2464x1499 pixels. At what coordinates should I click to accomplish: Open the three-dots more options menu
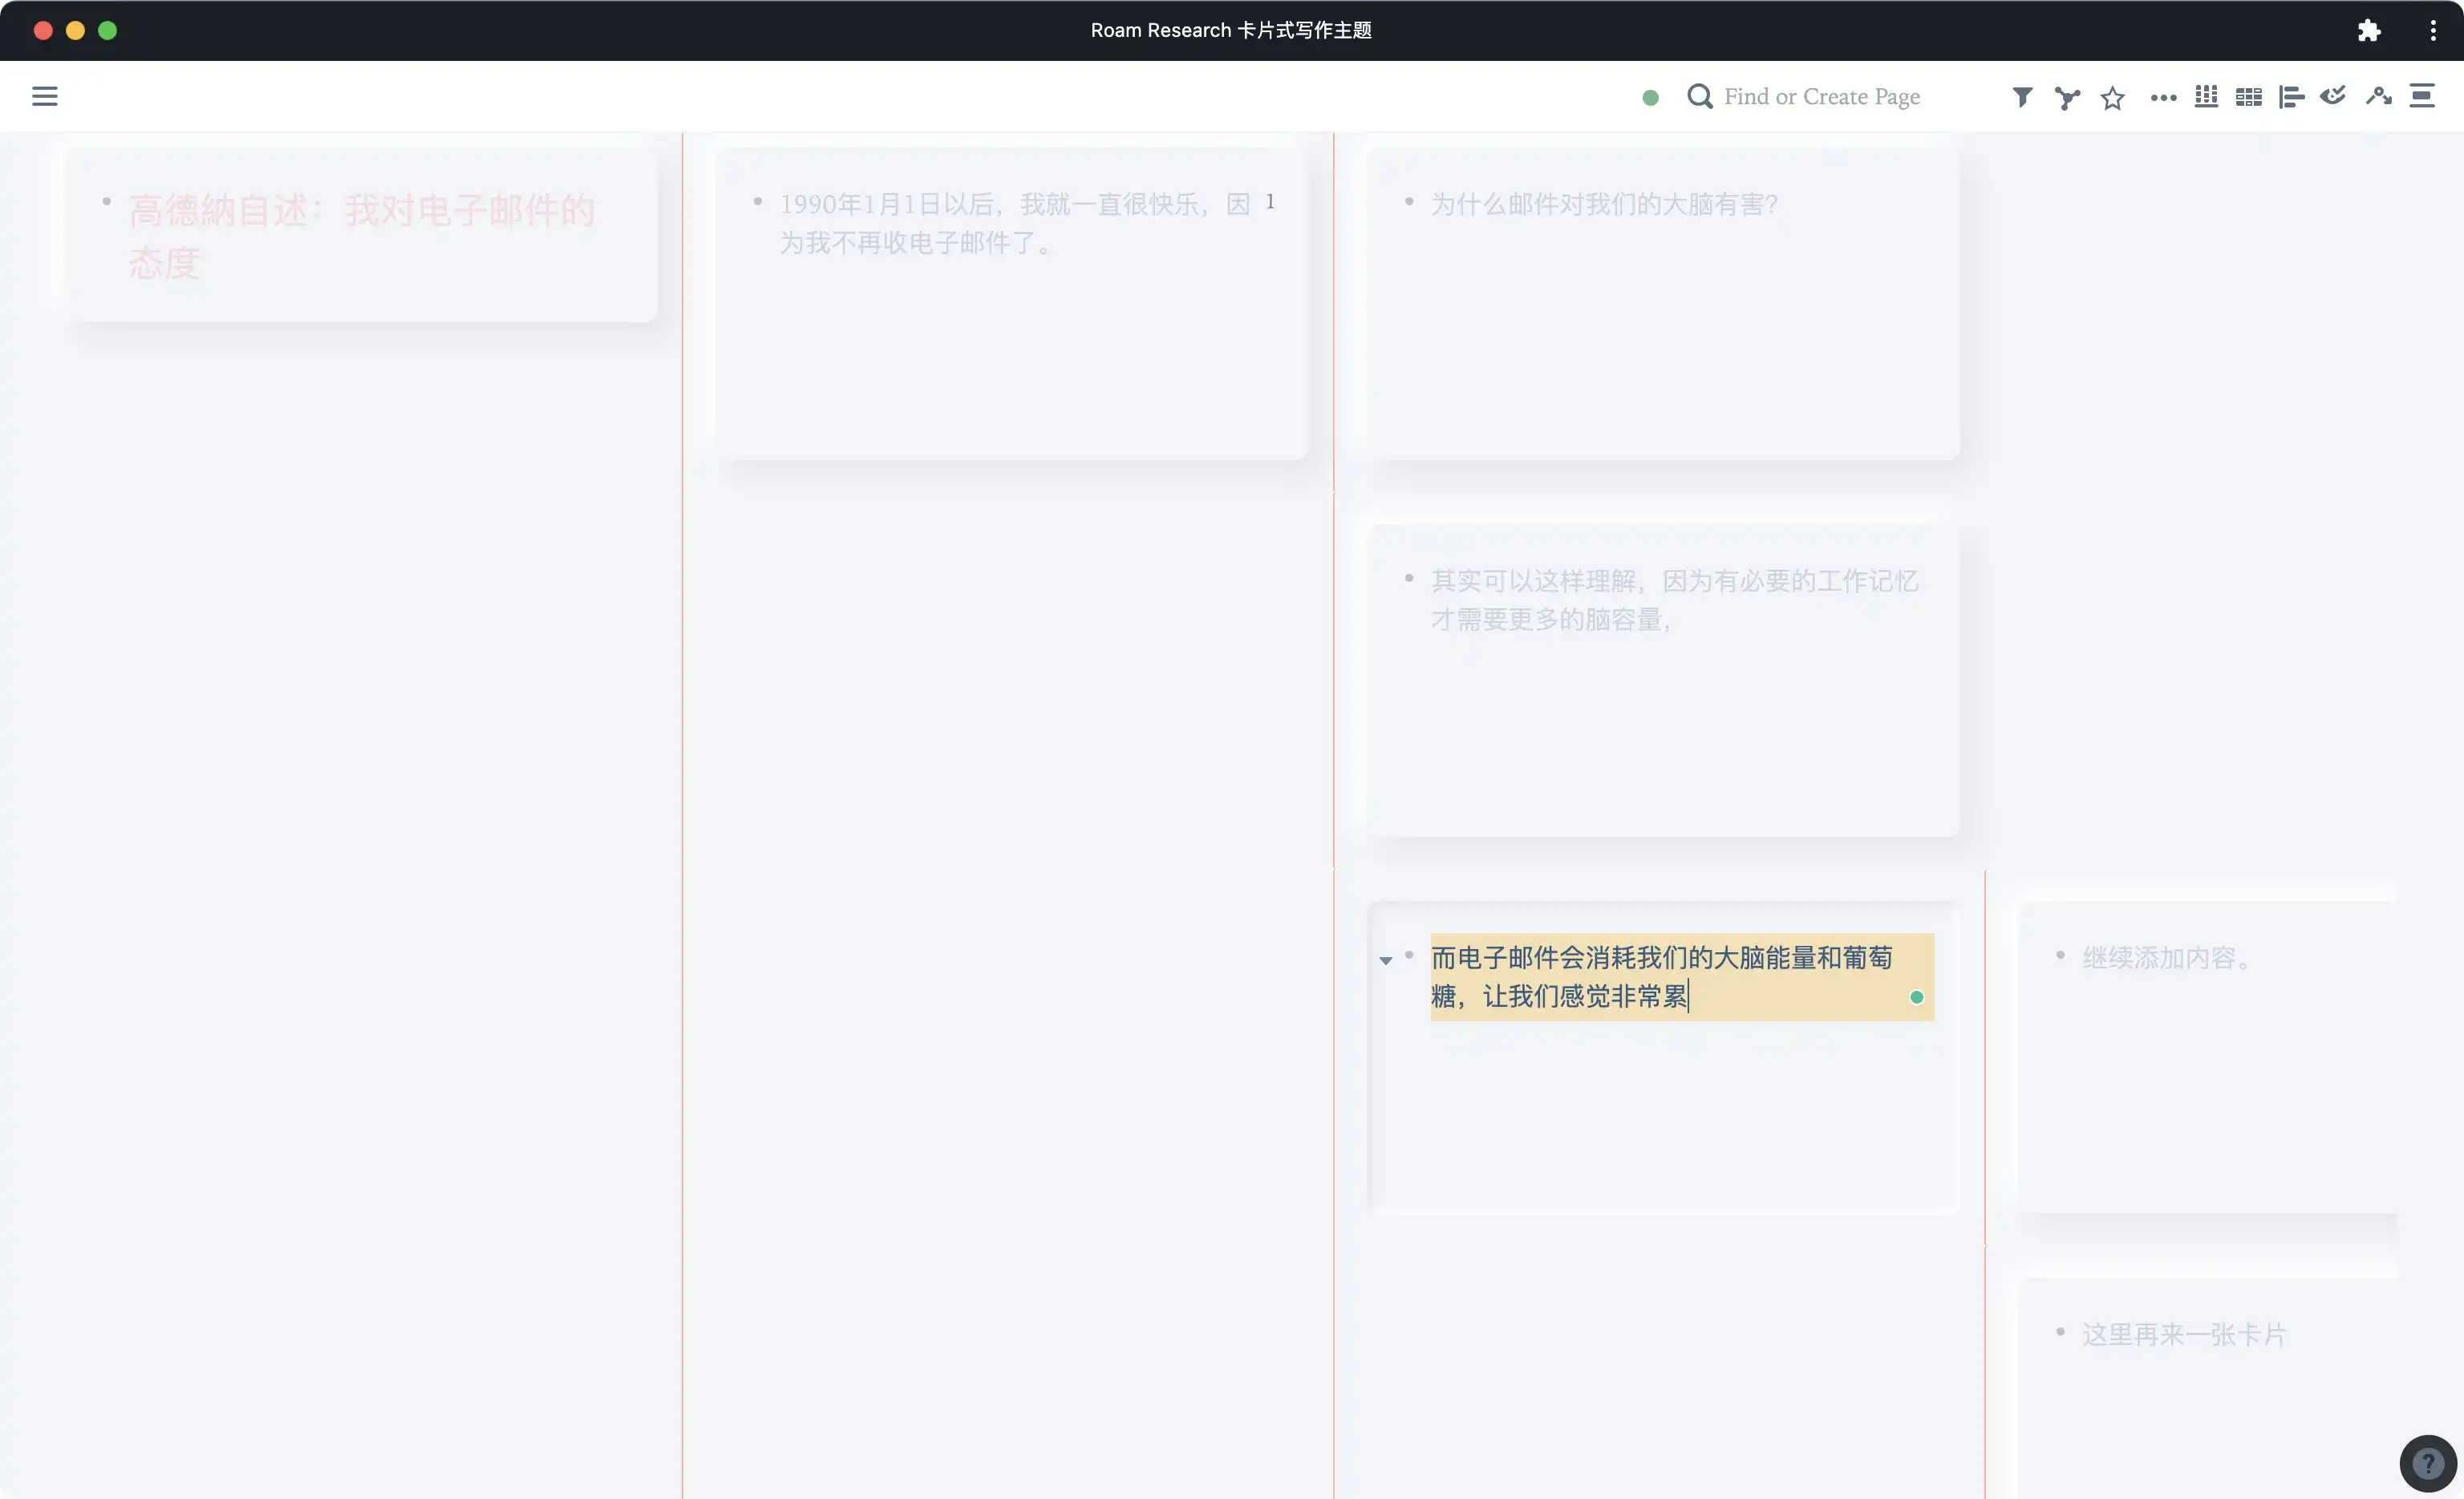2163,98
